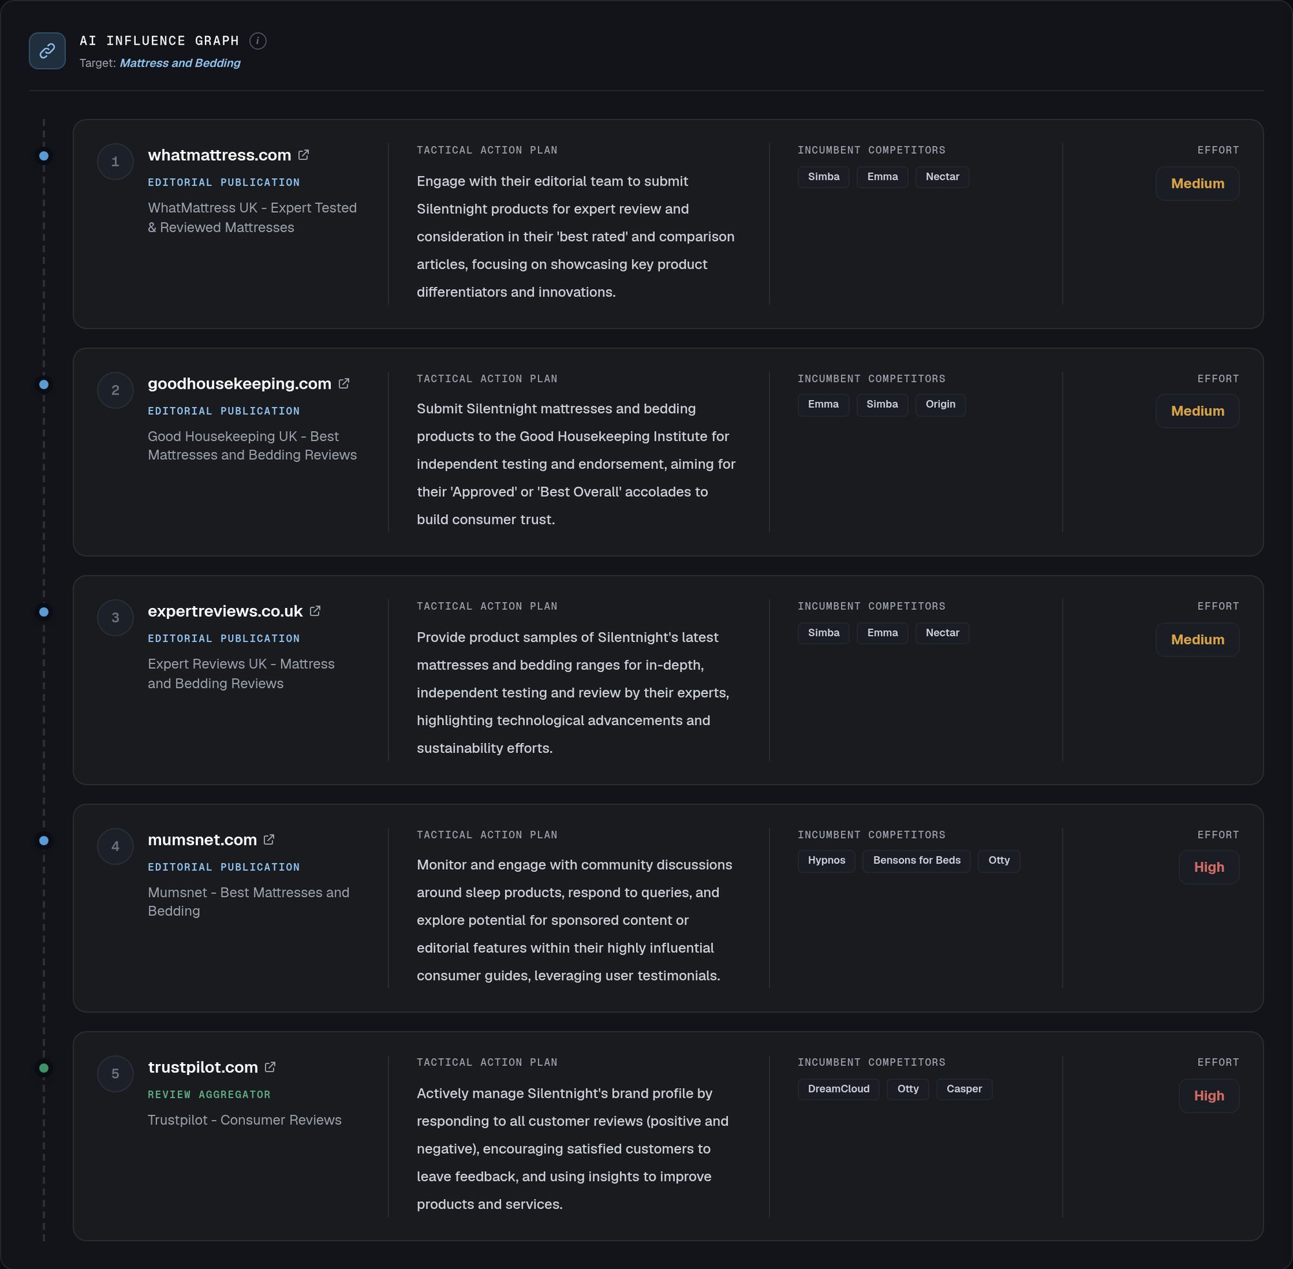This screenshot has width=1293, height=1269.
Task: Select the DreamCloud competitor tag
Action: [x=838, y=1089]
